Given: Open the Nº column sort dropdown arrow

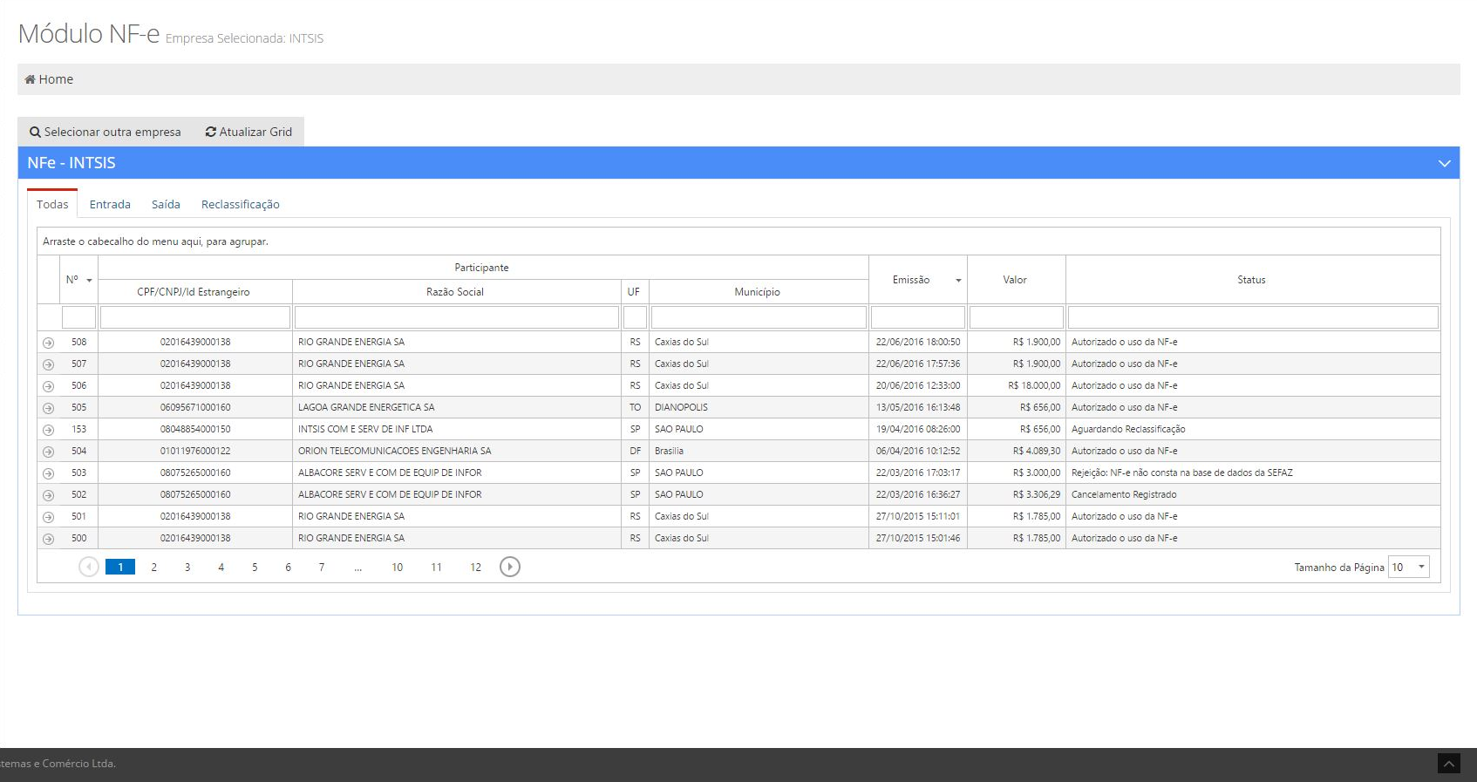Looking at the screenshot, I should point(89,280).
